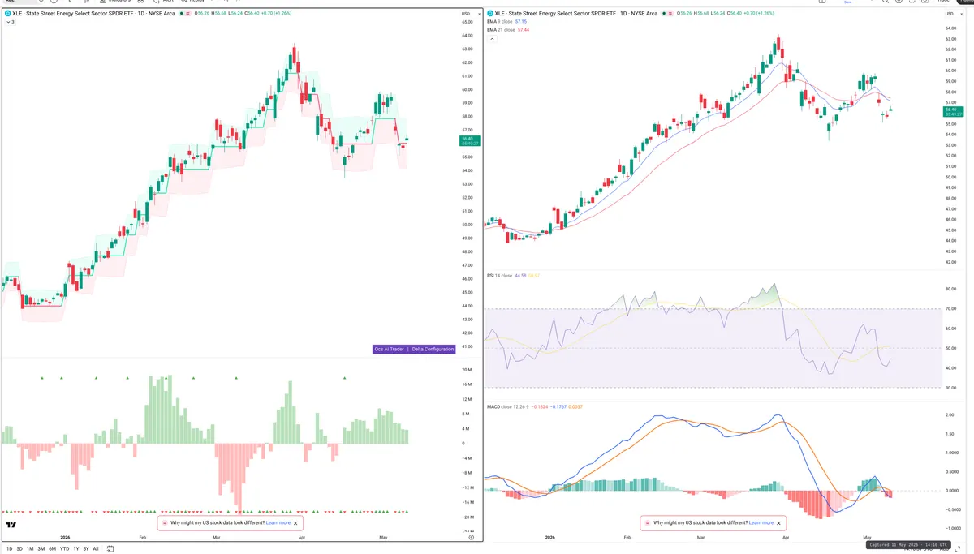Click the left chart's XLE symbol logo
The image size is (974, 554).
pos(7,14)
